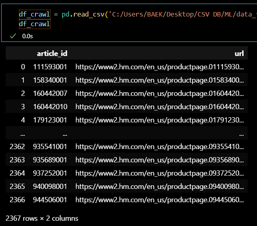257x226 pixels.
Task: Click the ellipsis in the url column
Action: [241, 135]
